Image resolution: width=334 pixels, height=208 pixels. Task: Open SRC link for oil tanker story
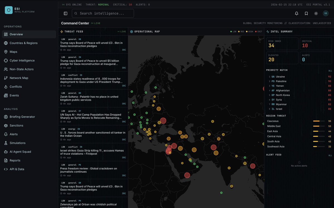point(124,140)
